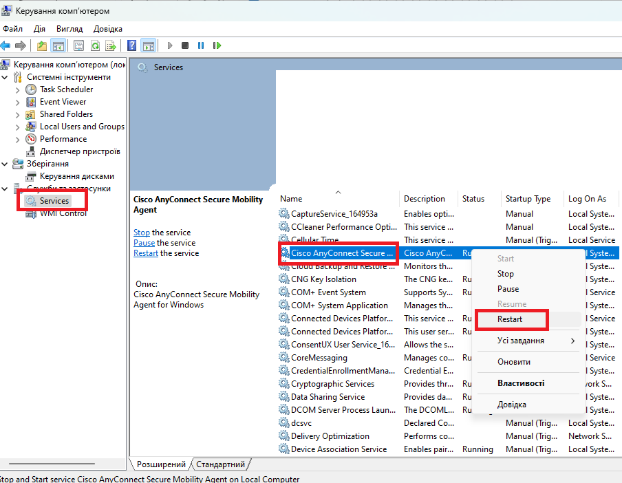The image size is (622, 483).
Task: Click the Диспетчер пристроїв device icon
Action: [31, 151]
